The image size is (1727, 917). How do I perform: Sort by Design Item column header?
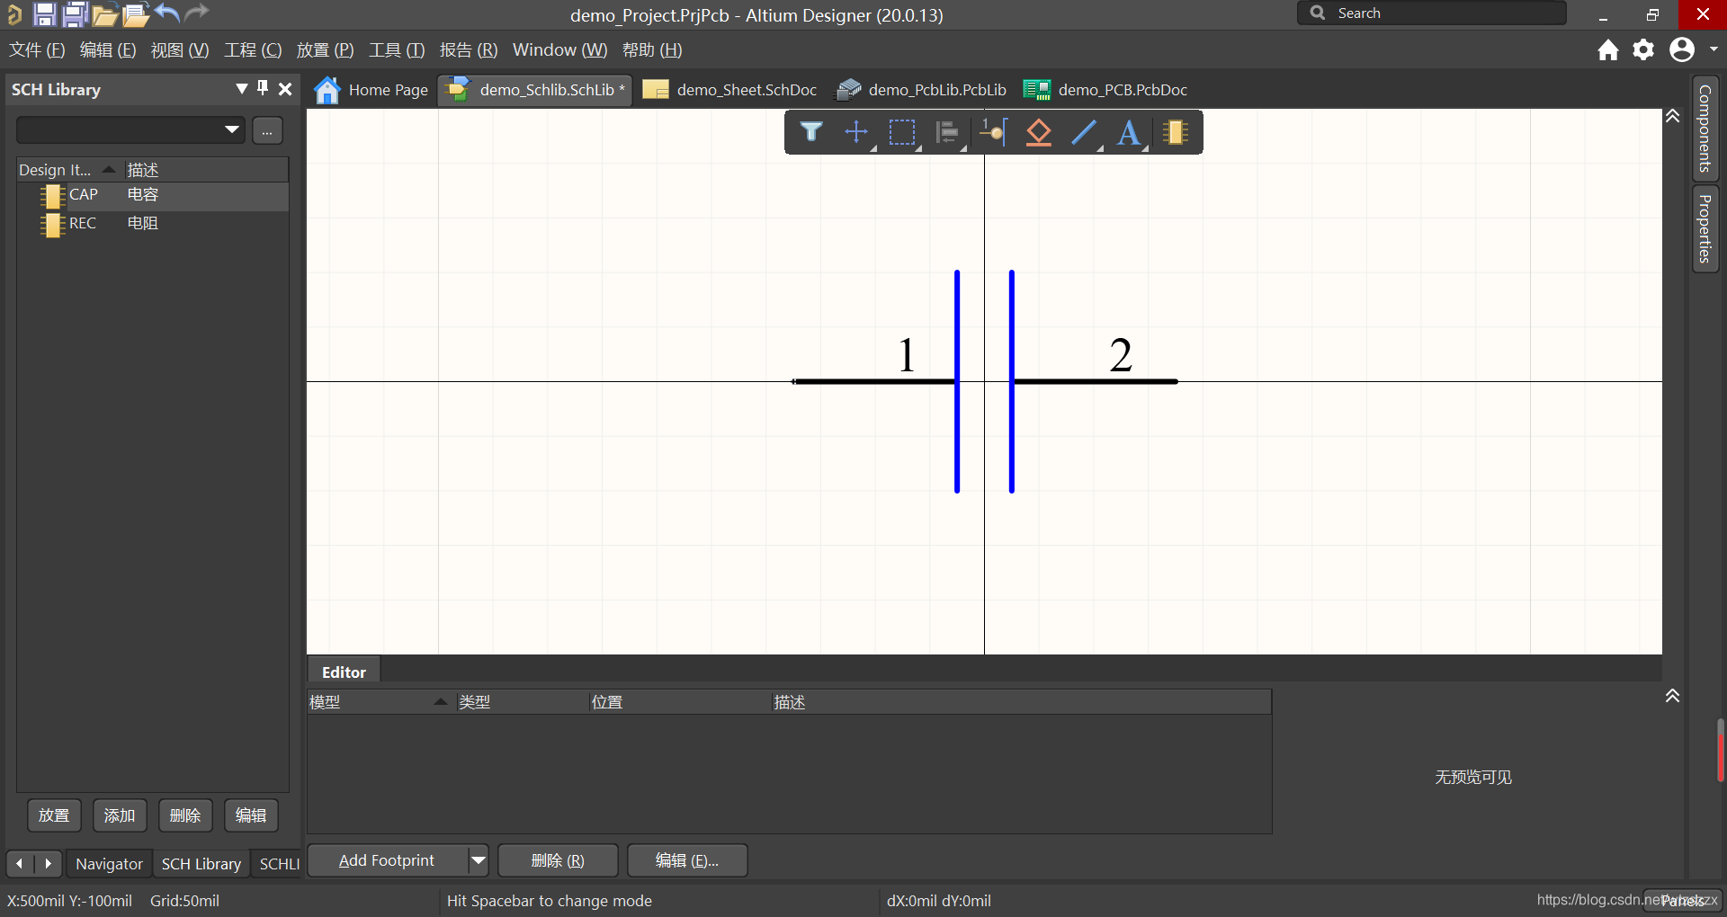(67, 169)
